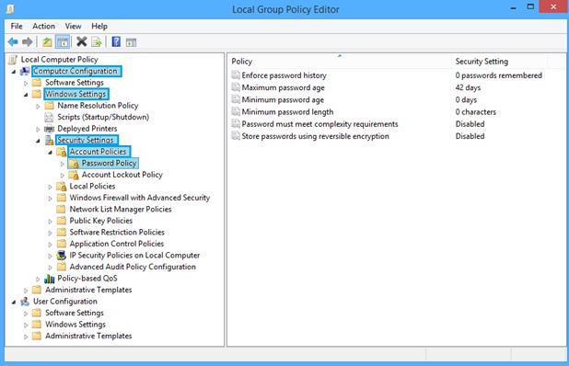Expand Software Settings under Computer Configuration

tap(26, 83)
